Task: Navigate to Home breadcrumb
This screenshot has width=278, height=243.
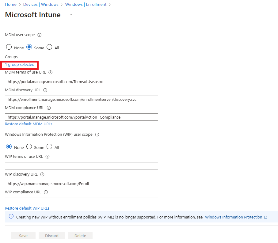Action: pyautogui.click(x=11, y=4)
